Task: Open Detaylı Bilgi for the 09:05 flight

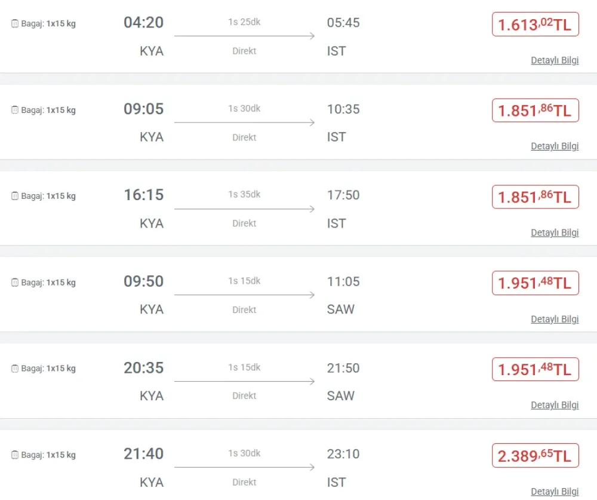Action: 555,146
